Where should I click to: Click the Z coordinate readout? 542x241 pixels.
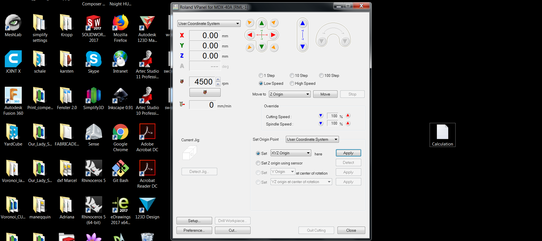tap(205, 56)
